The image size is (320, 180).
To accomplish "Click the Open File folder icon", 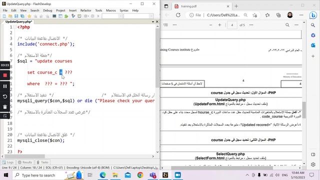I will point(10,16).
